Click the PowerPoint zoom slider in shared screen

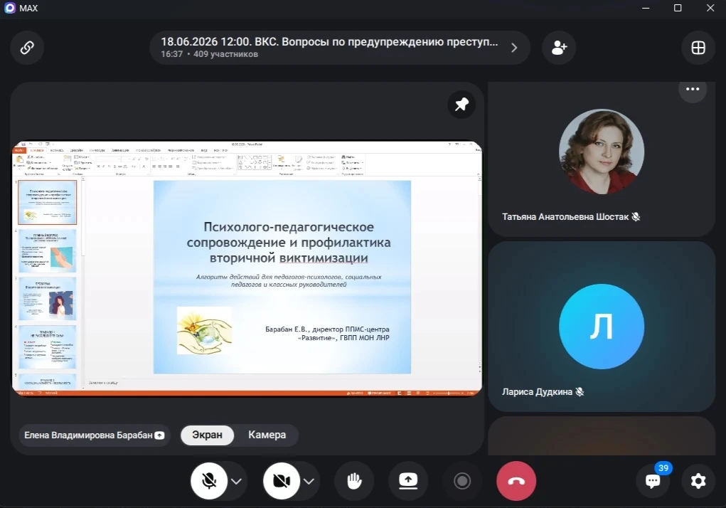[x=448, y=393]
